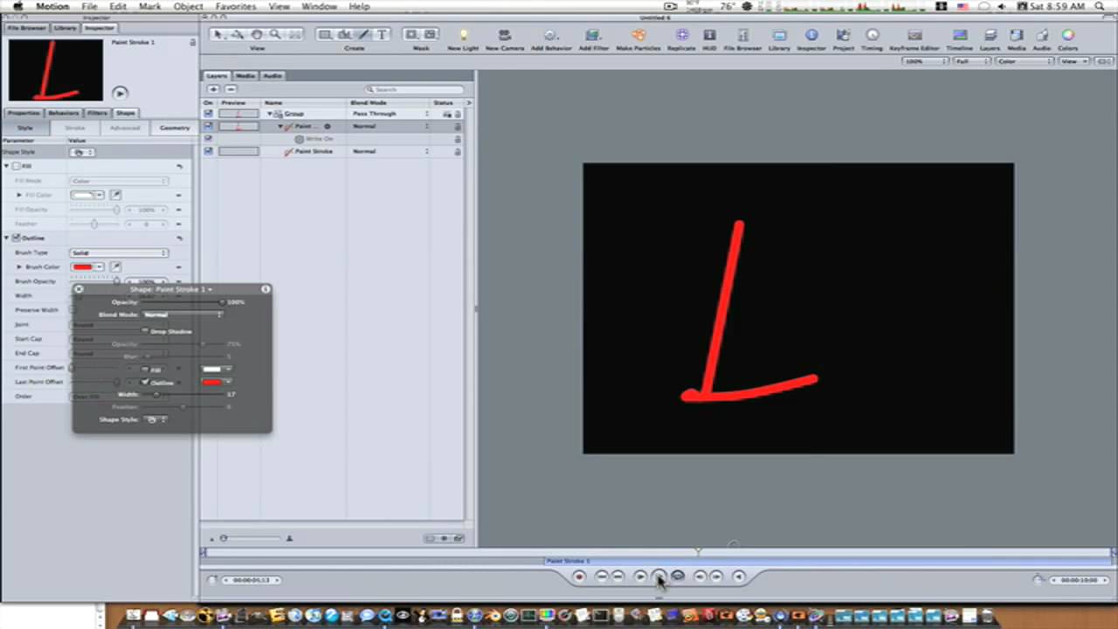Open the Colors toolbar icon

(x=1067, y=36)
